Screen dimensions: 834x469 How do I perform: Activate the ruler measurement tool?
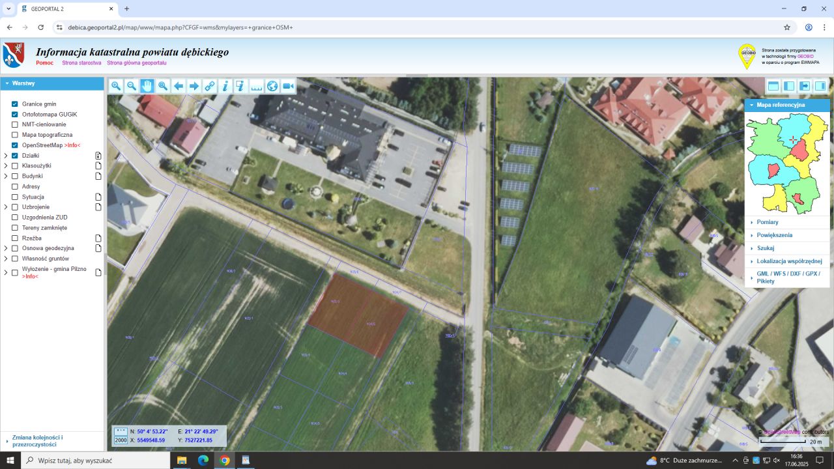pyautogui.click(x=257, y=86)
